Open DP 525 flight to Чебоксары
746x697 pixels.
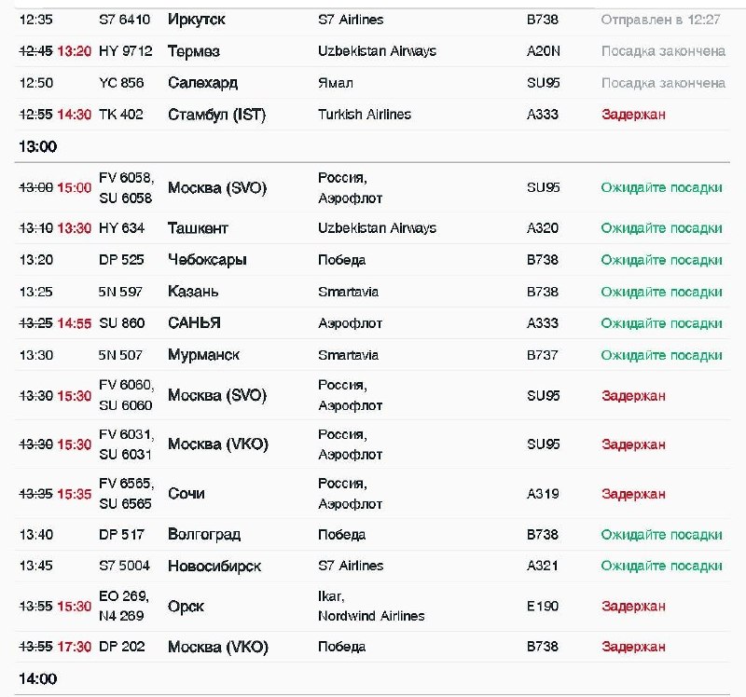[x=372, y=260]
